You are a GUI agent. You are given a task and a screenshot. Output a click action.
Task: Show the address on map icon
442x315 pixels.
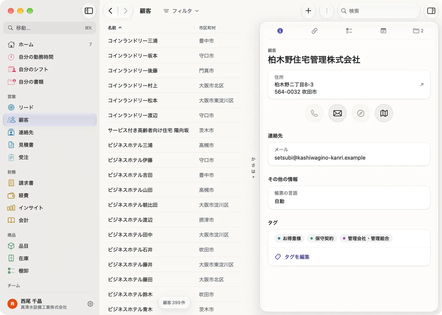(x=384, y=113)
